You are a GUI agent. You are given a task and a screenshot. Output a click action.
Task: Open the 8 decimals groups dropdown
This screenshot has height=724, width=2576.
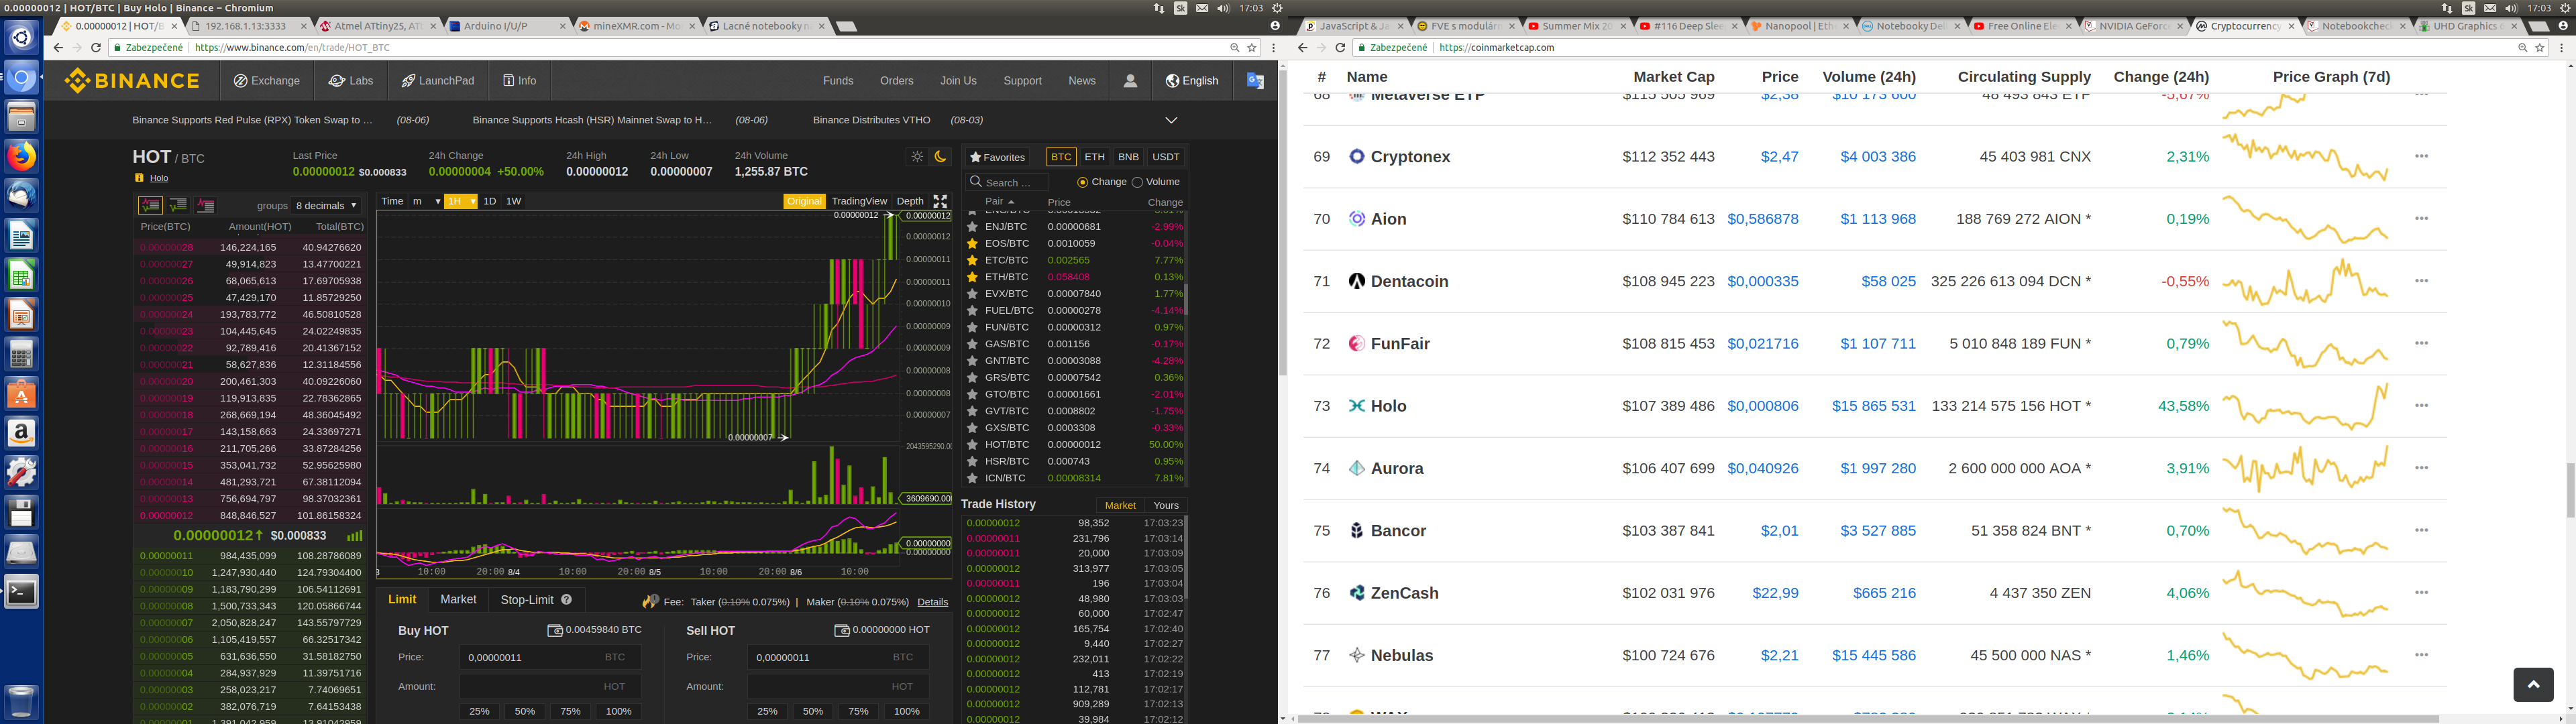coord(326,205)
